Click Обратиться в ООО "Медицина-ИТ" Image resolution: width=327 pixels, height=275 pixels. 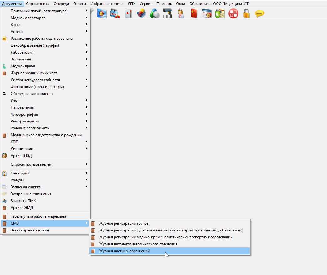(219, 4)
